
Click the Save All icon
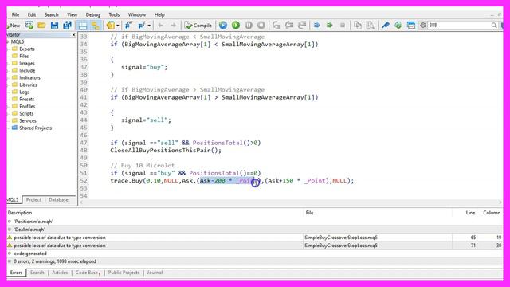(67, 25)
